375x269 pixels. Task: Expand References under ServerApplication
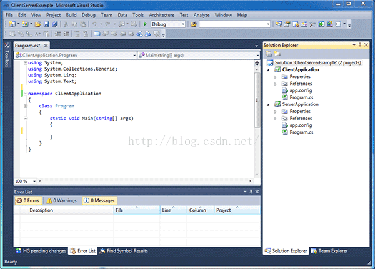coord(276,119)
